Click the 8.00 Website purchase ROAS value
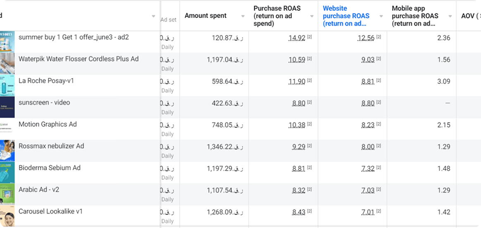Image resolution: width=481 pixels, height=228 pixels. pyautogui.click(x=367, y=147)
